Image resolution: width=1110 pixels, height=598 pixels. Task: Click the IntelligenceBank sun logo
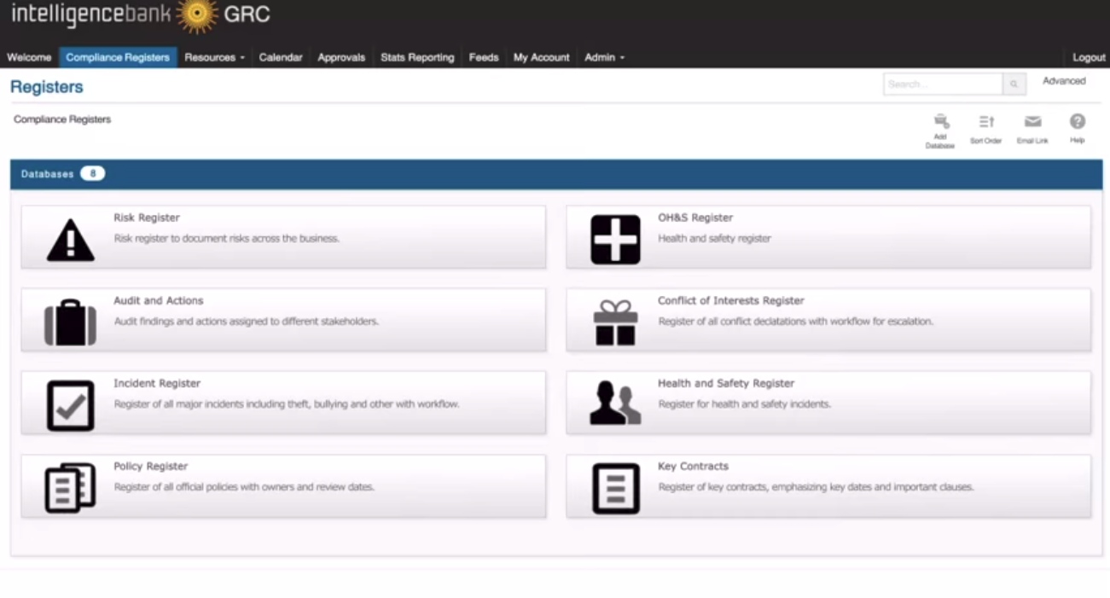point(197,15)
